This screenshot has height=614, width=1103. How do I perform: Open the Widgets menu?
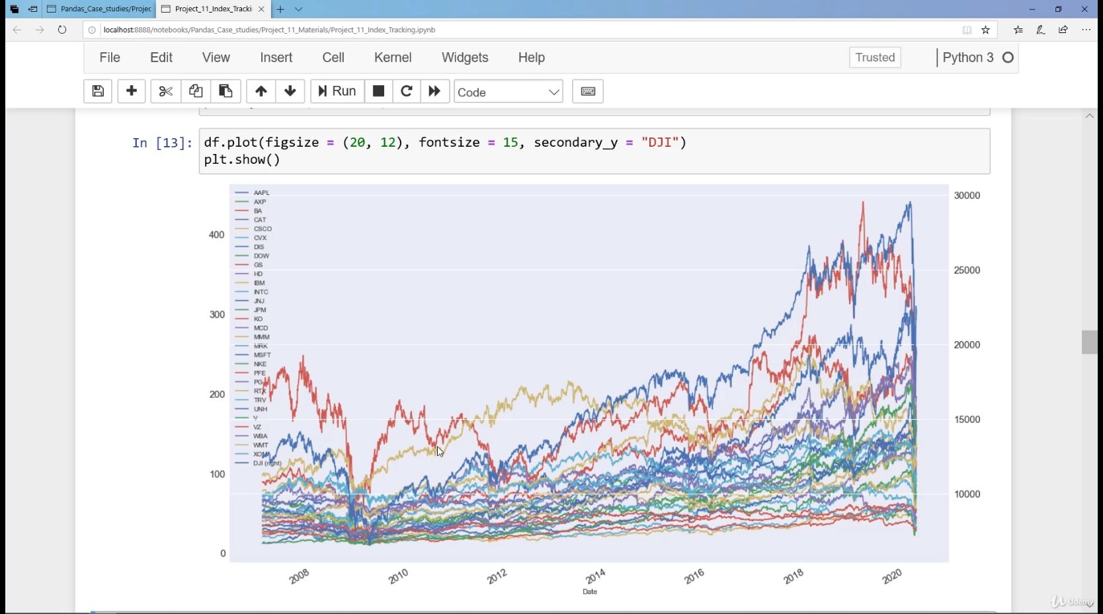(465, 58)
